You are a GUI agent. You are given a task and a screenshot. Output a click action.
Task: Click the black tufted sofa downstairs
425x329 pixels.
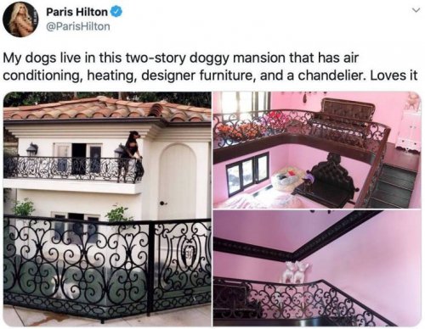332,177
